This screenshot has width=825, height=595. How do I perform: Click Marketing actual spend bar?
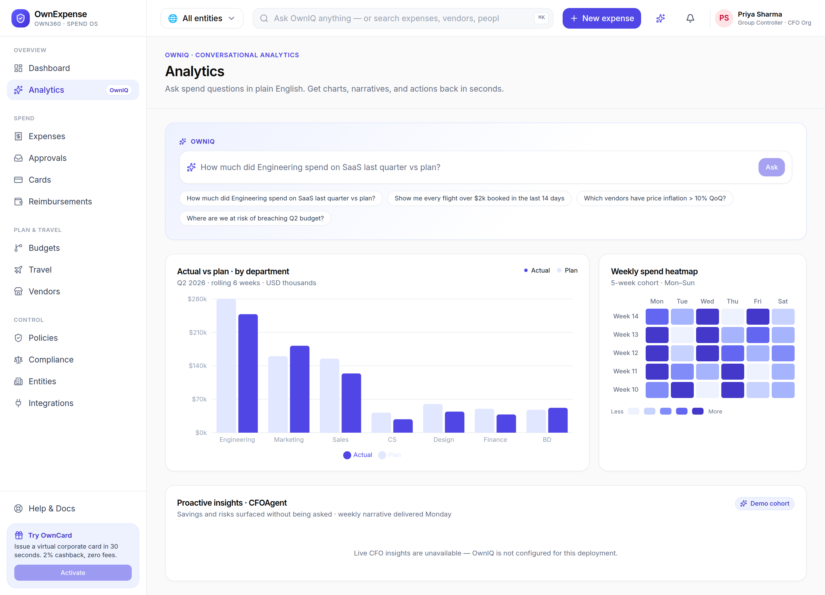(299, 389)
